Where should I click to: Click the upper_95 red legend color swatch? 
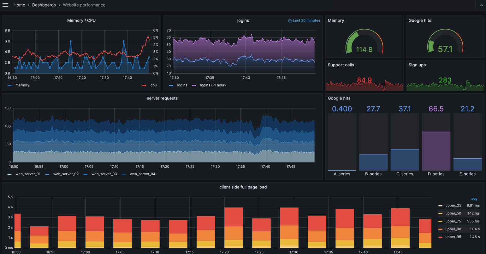pos(440,237)
